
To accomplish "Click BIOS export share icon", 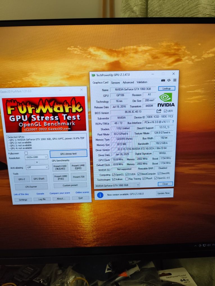I will pos(159,111).
